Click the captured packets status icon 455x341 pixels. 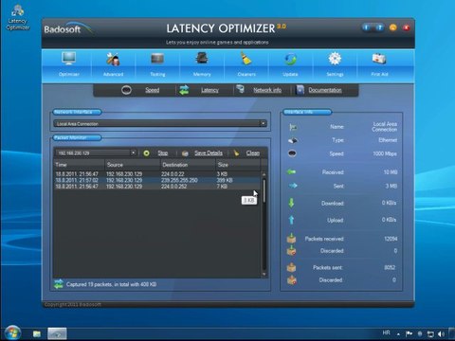coord(59,284)
